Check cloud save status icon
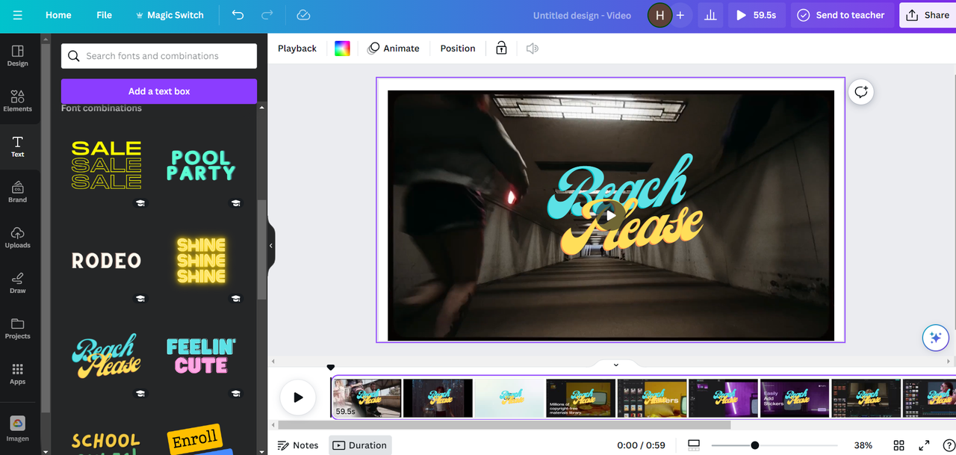 tap(303, 15)
